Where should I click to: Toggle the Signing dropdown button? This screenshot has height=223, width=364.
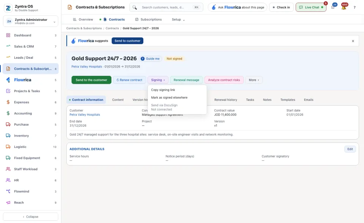pyautogui.click(x=158, y=80)
